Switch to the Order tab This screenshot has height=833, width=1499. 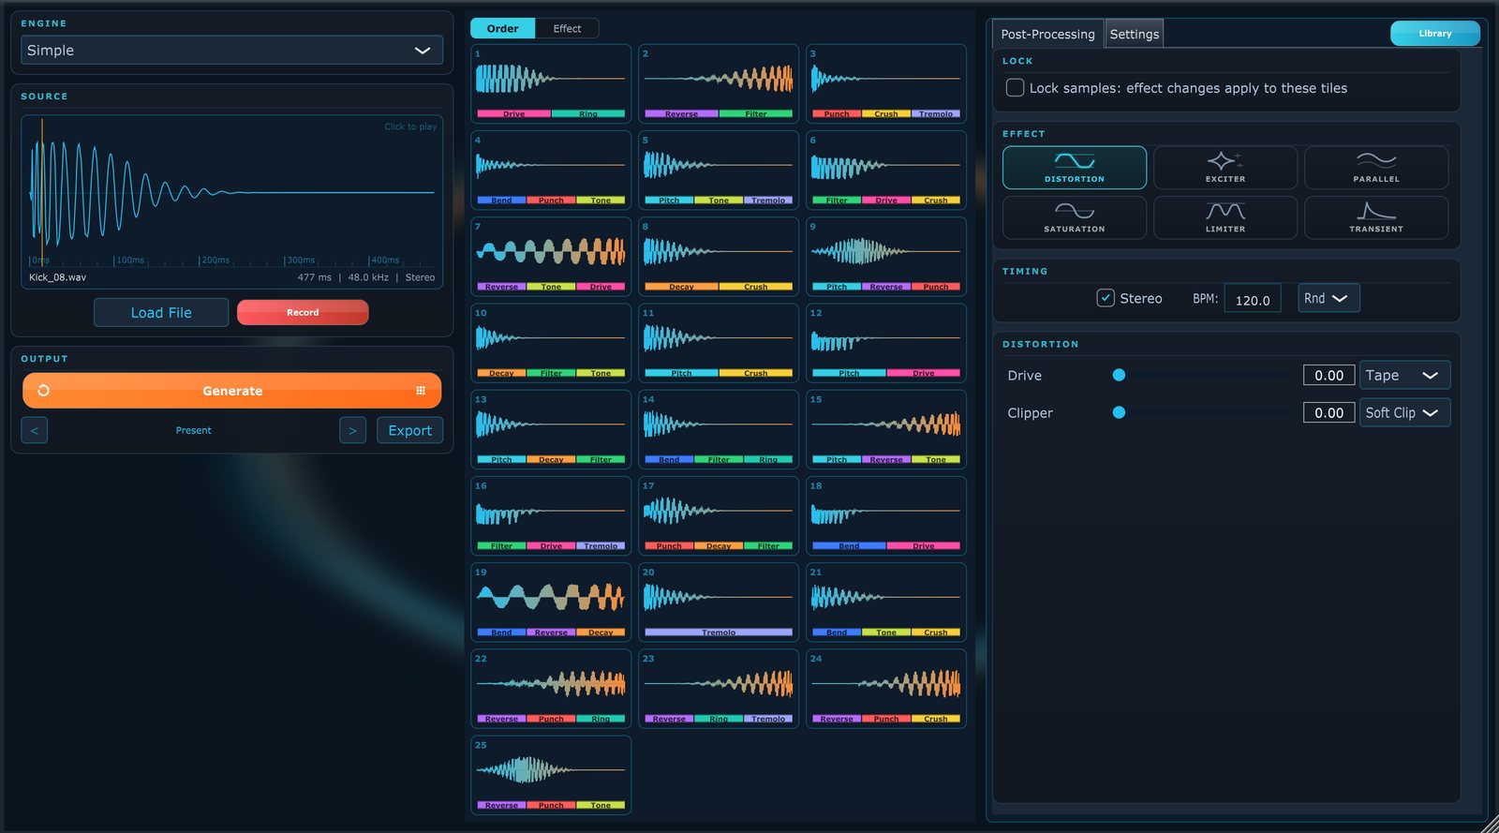502,28
